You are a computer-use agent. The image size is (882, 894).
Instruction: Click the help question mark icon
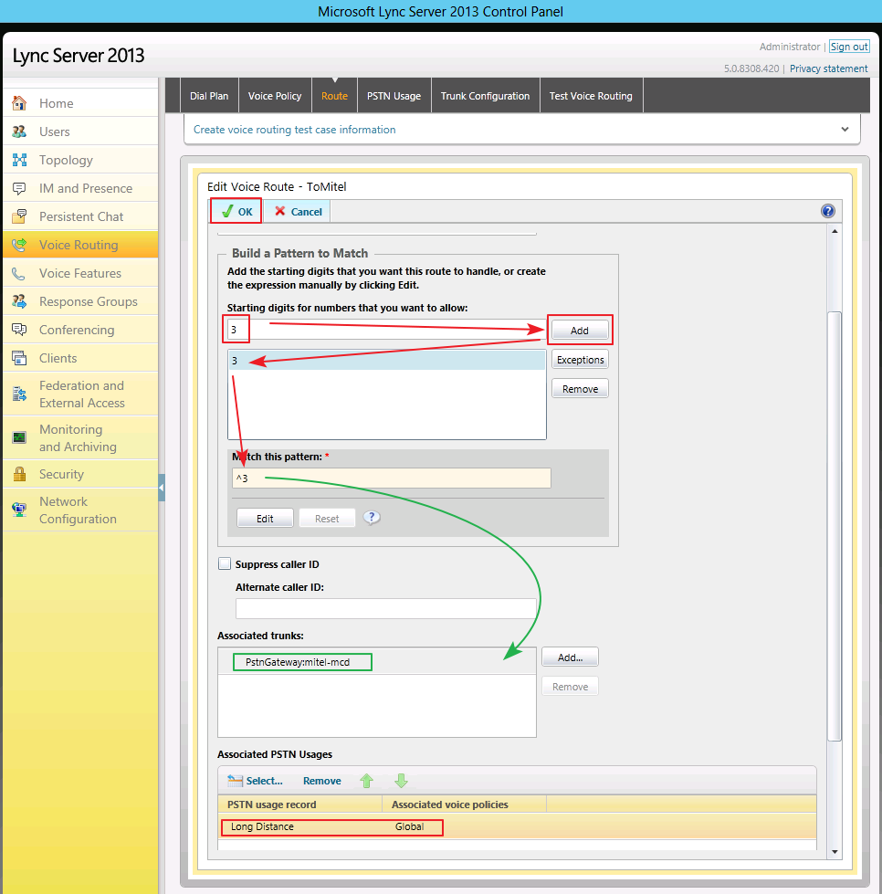(x=827, y=210)
